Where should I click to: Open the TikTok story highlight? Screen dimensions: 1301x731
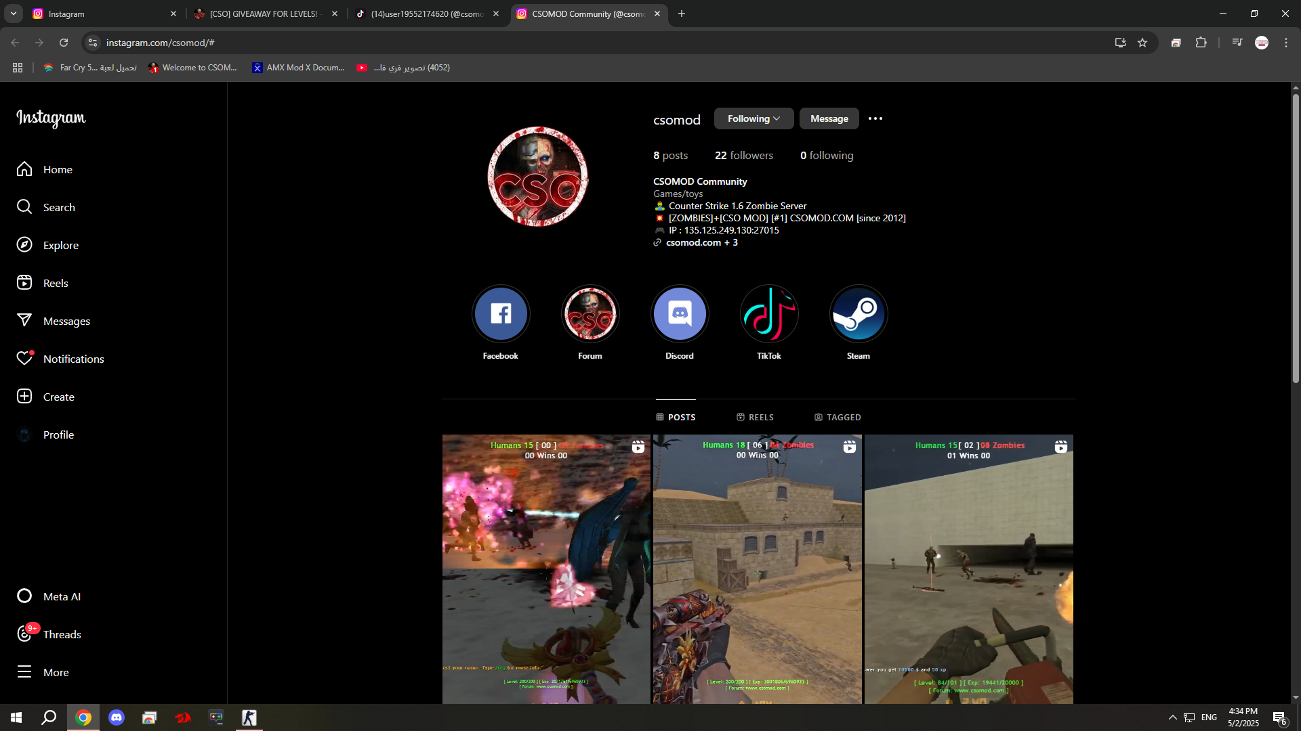769,314
